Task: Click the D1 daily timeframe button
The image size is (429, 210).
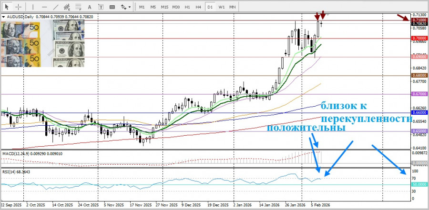Action: 210,7
